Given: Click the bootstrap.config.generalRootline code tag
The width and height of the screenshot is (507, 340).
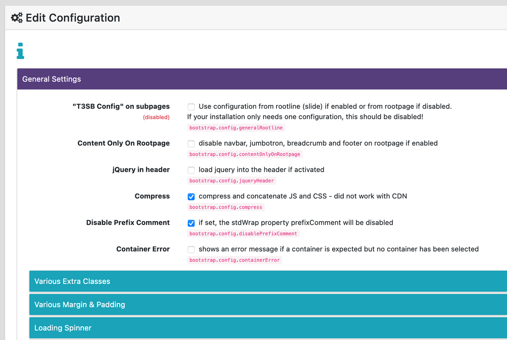Looking at the screenshot, I should click(x=236, y=128).
